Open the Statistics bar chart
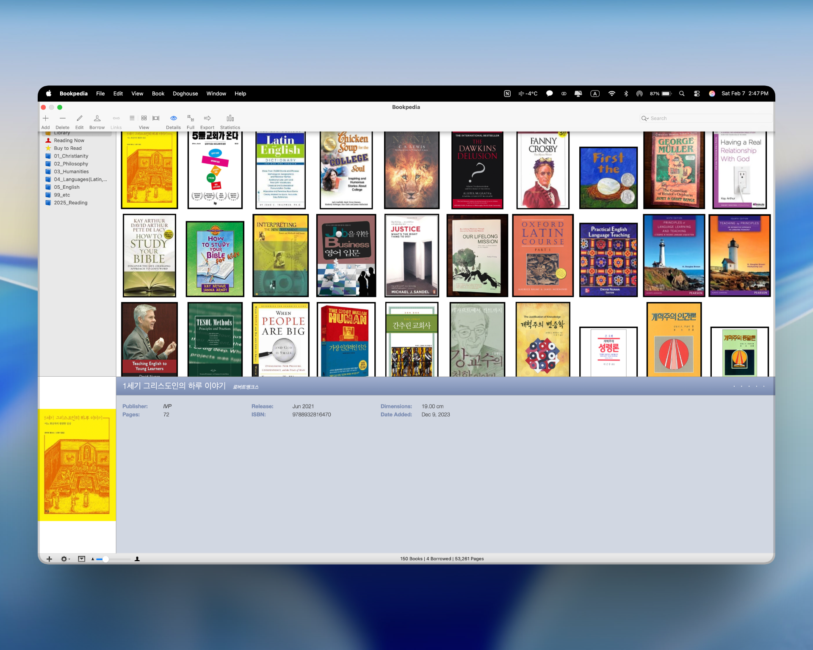 pos(230,118)
